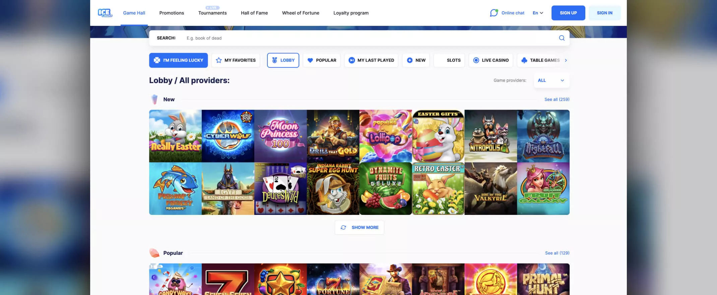Click the ICE Casino logo
Image resolution: width=717 pixels, height=295 pixels.
click(x=105, y=13)
